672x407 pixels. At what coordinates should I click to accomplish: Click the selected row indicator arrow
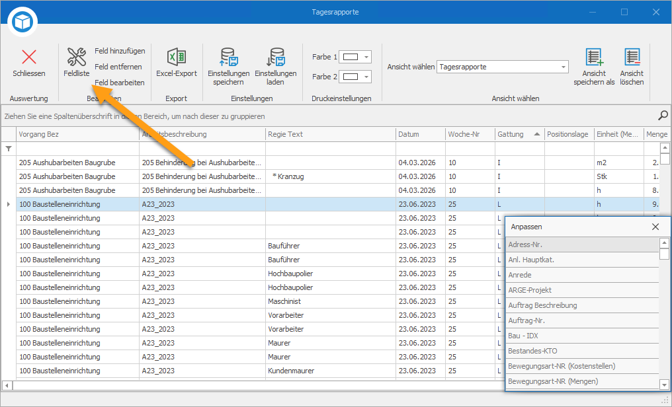(9, 205)
